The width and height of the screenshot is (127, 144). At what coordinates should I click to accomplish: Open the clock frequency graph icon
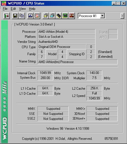coord(30,16)
